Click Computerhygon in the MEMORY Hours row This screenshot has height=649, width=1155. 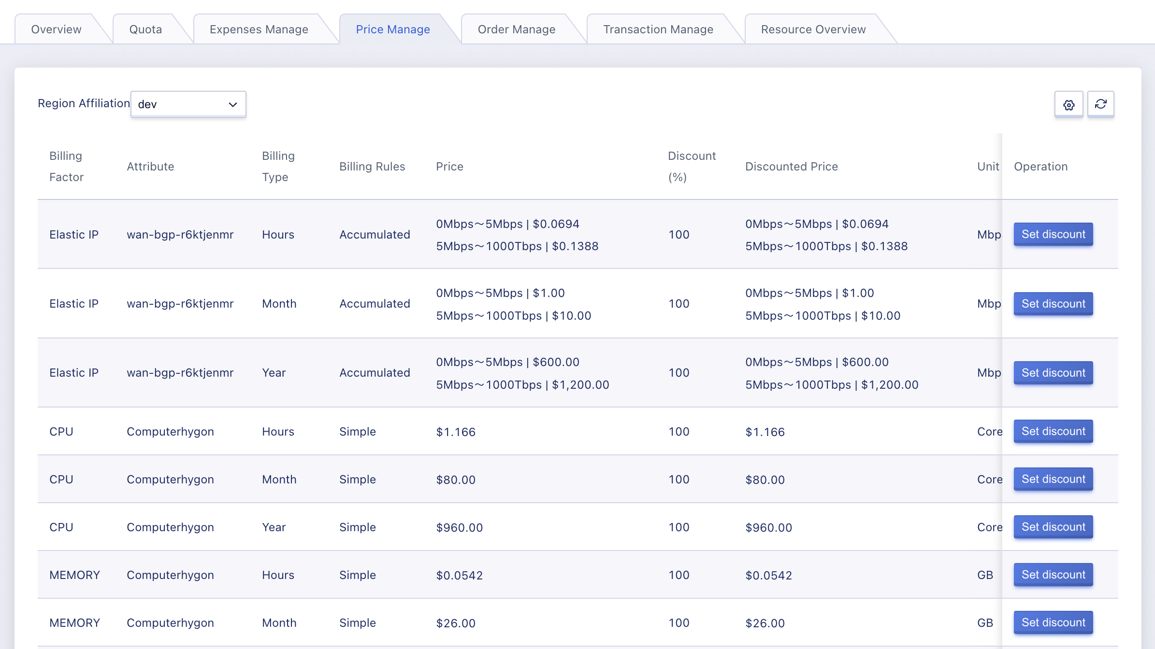tap(170, 575)
